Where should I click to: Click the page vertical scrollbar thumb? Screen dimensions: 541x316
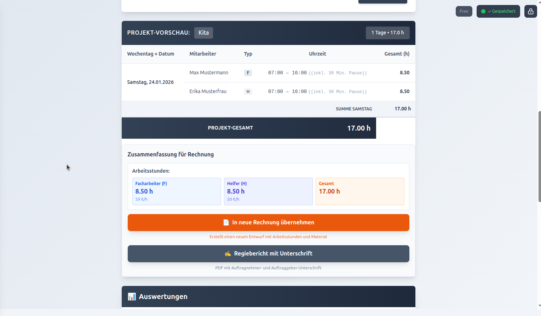coord(539,156)
